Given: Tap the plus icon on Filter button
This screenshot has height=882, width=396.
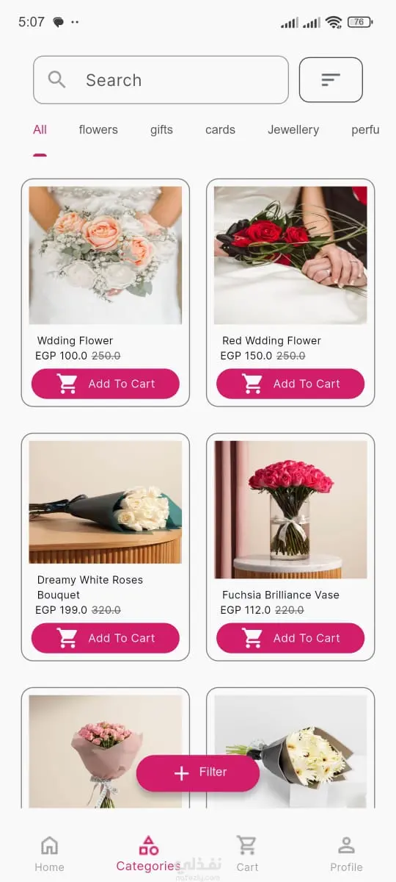Looking at the screenshot, I should coord(181,773).
